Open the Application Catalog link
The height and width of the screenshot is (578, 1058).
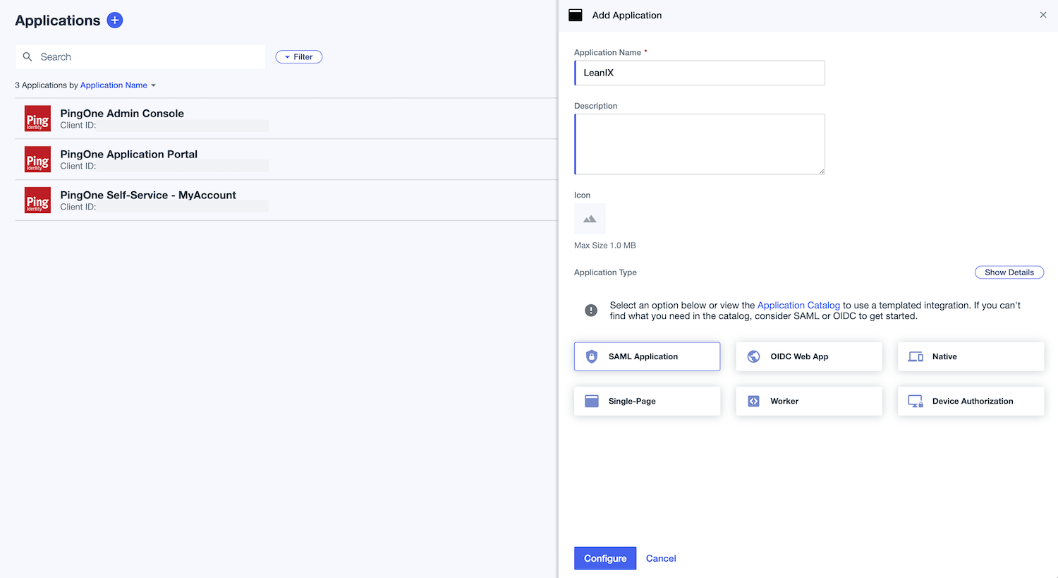point(798,306)
